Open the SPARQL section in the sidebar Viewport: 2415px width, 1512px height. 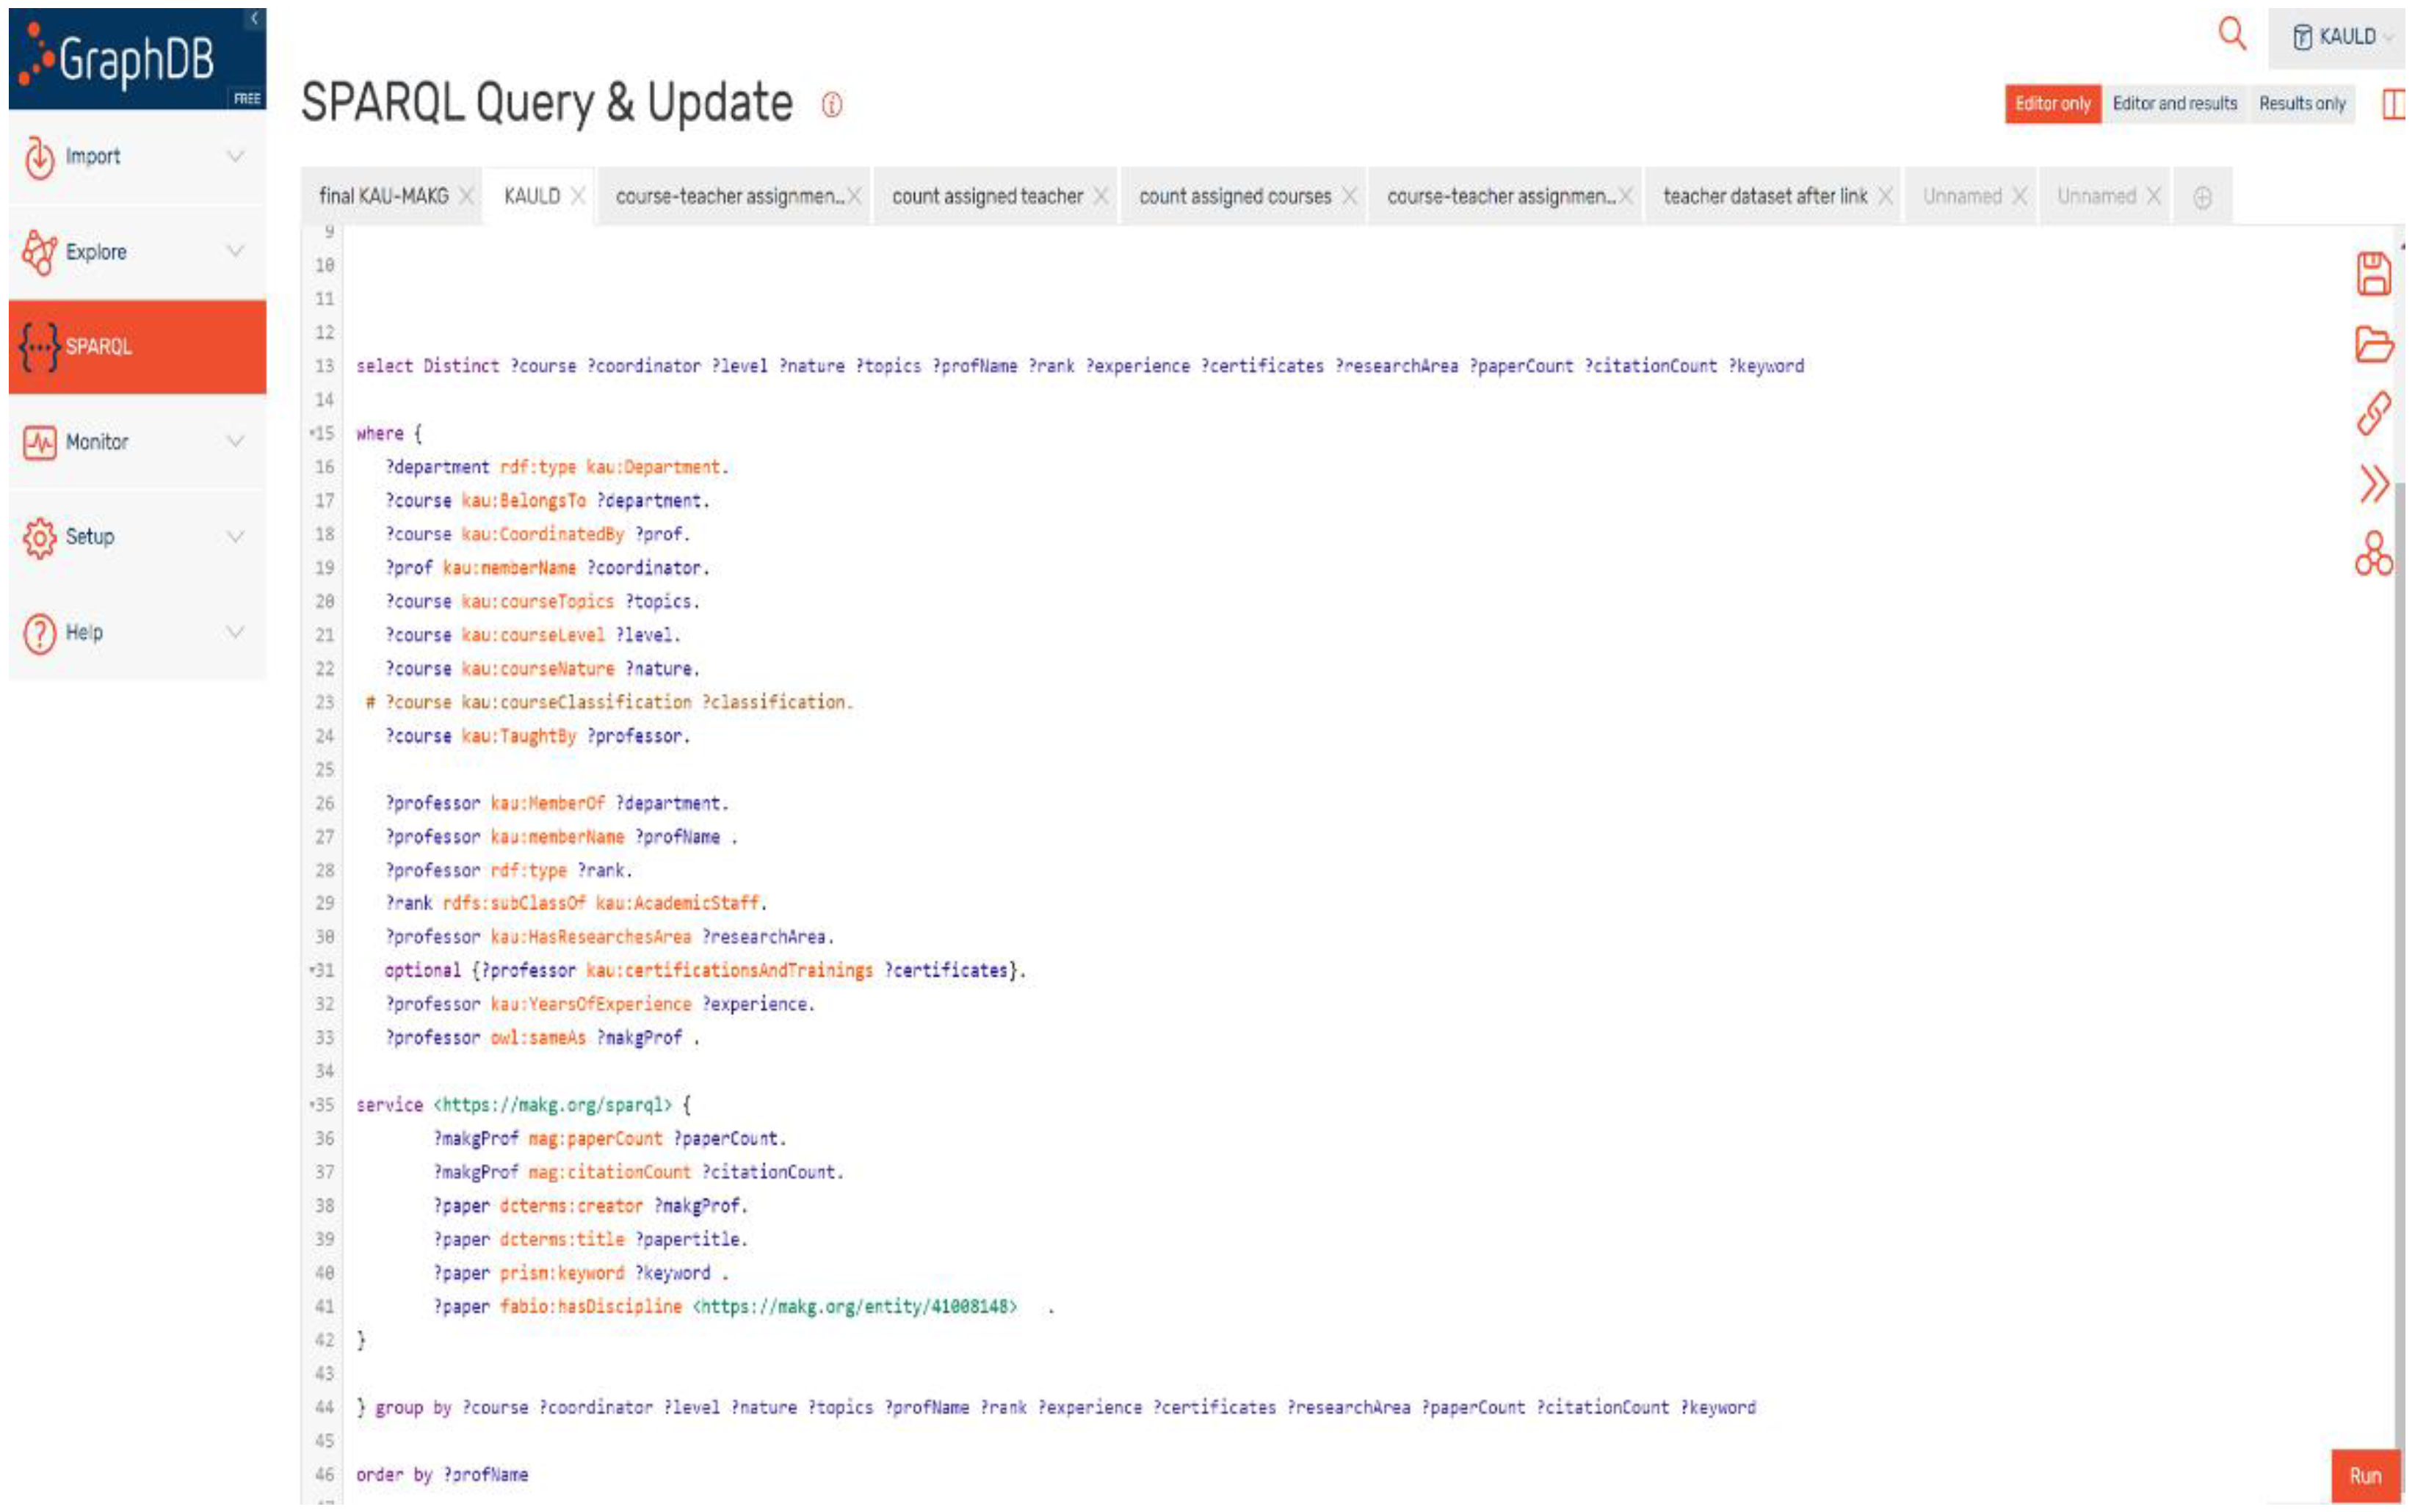(137, 347)
